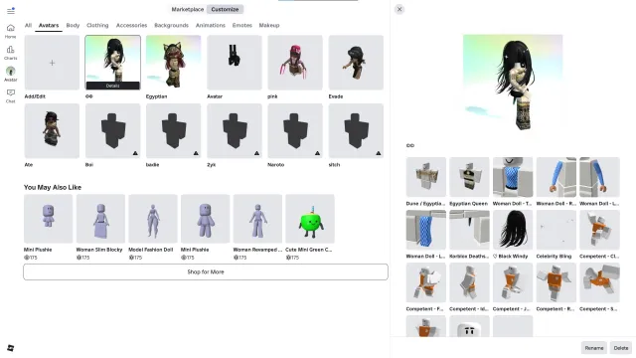Click the 175 price under Woman Slim Blocky
The image size is (636, 358).
82,258
